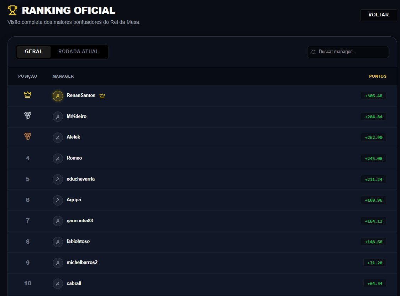Screen dimensions: 400x296
Task: Click position number 10 in cabrall row
Action: 27,283
